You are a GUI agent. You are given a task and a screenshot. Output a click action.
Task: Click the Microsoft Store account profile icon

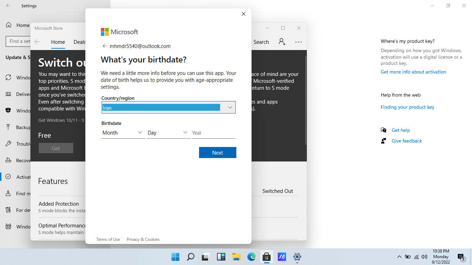282,42
